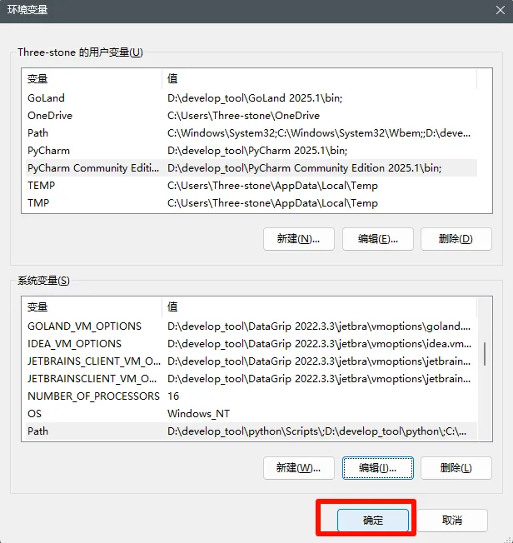Select the GoLand user variable row
Screen dimensions: 513x543
point(252,98)
